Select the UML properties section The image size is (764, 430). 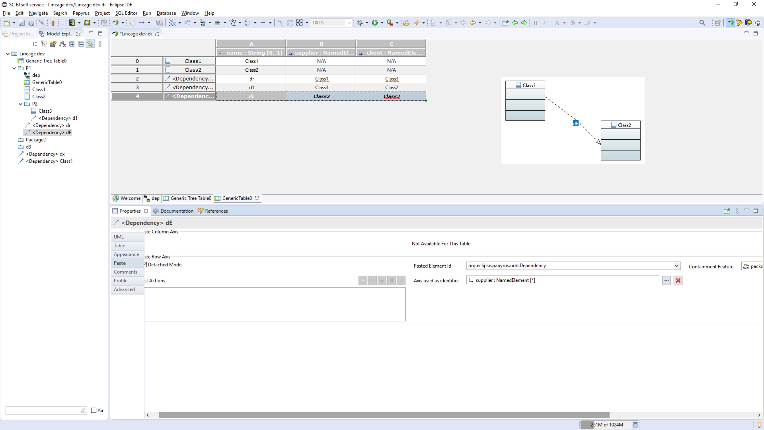click(x=128, y=237)
